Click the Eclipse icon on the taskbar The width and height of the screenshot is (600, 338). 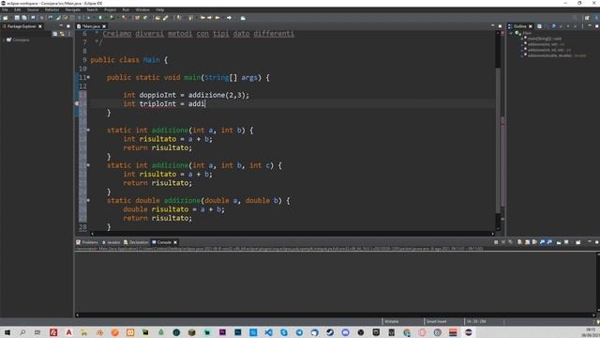pos(469,332)
